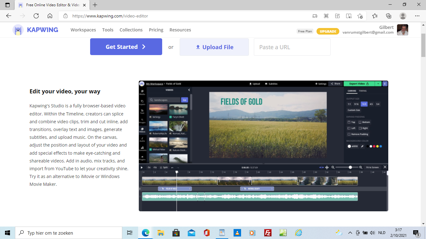Open the Pricing page link
Viewport: 426px width, 239px height.
(156, 30)
